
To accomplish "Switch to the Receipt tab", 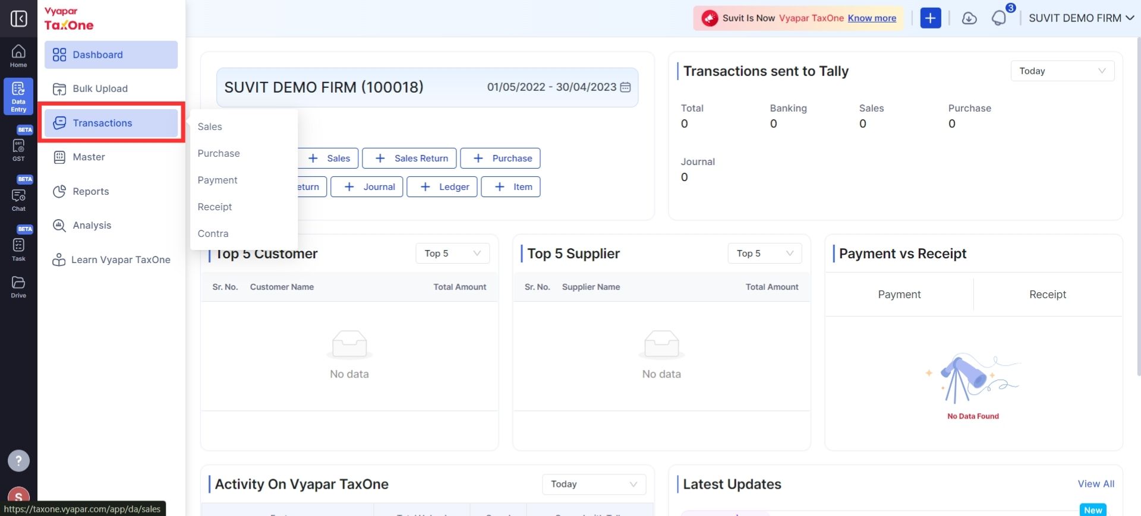I will tap(1048, 295).
